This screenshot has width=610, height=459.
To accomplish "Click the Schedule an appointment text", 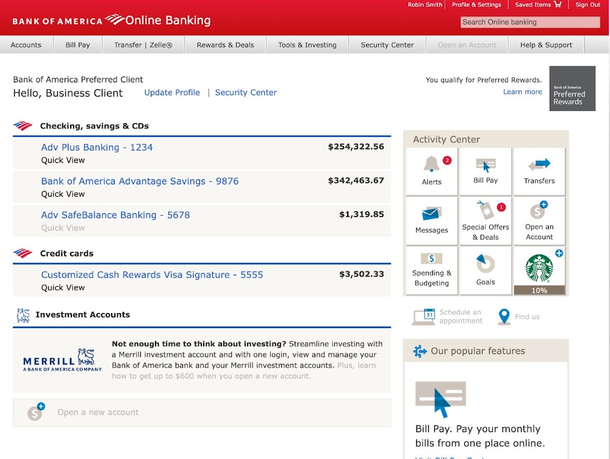I will pyautogui.click(x=461, y=317).
